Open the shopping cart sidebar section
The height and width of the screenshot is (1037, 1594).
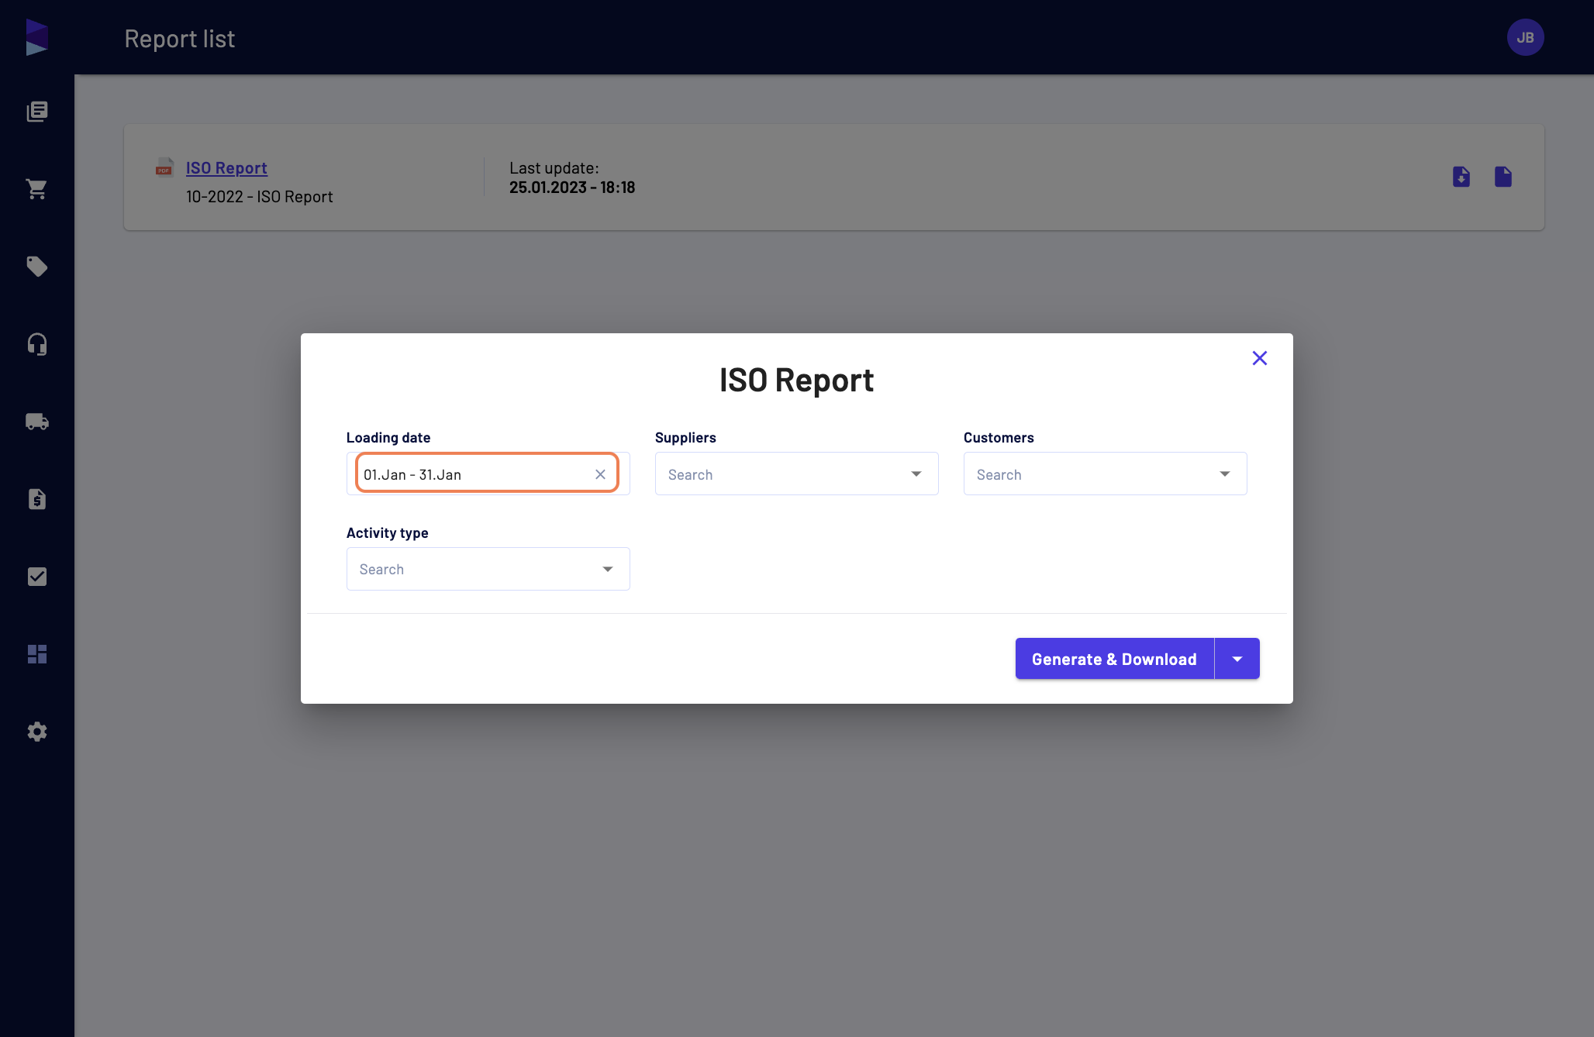tap(37, 189)
